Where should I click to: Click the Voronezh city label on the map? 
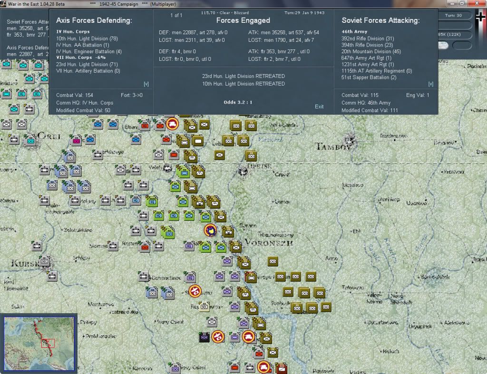(x=269, y=243)
